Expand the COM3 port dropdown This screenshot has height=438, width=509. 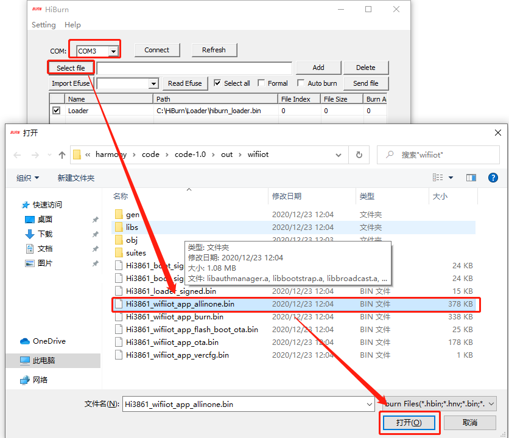(x=113, y=51)
